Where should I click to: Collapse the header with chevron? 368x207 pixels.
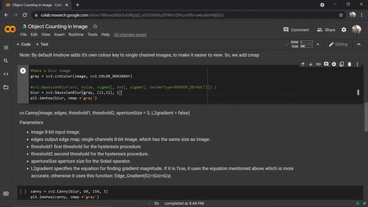click(359, 44)
